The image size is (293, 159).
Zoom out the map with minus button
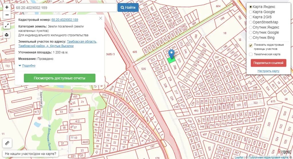7,15
